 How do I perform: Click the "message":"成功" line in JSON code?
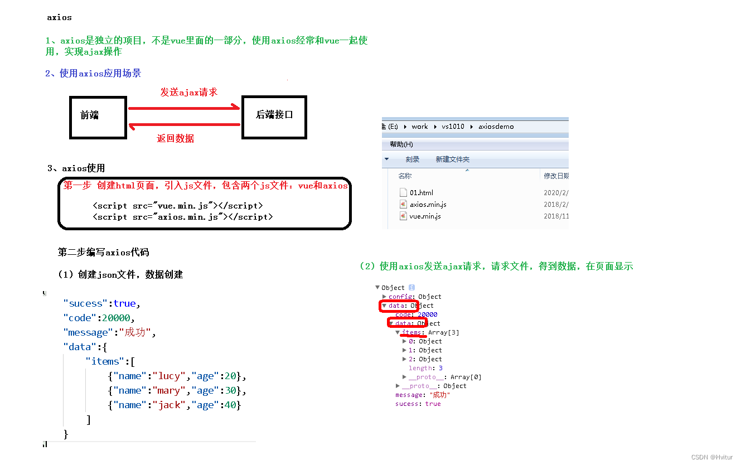(x=110, y=332)
